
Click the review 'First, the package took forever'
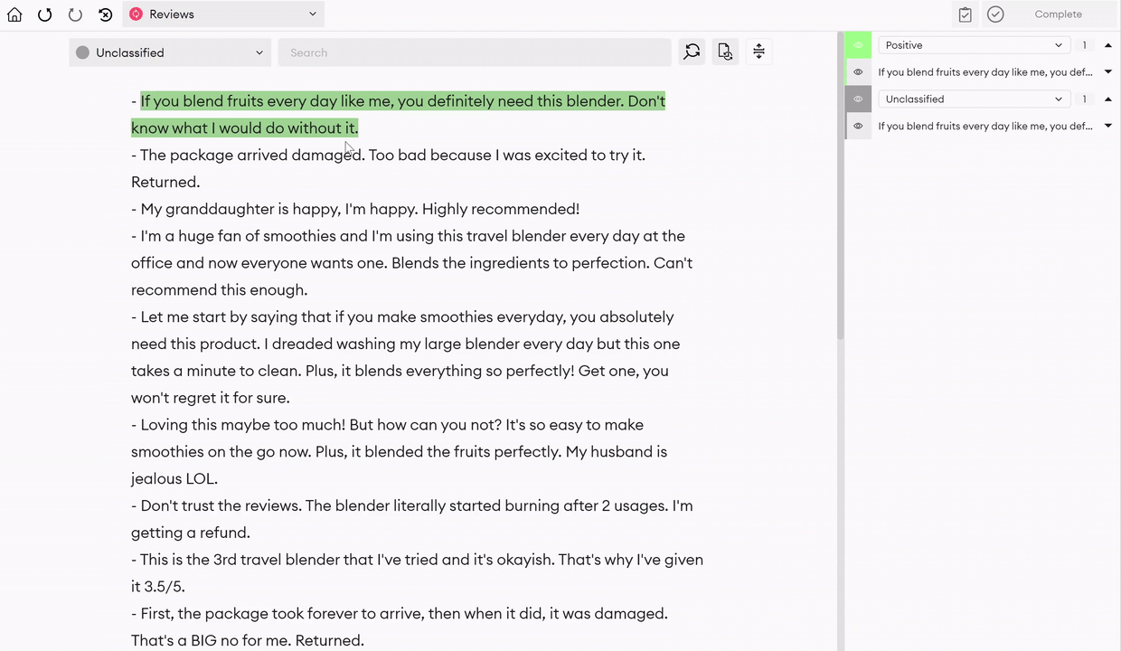[x=400, y=627]
